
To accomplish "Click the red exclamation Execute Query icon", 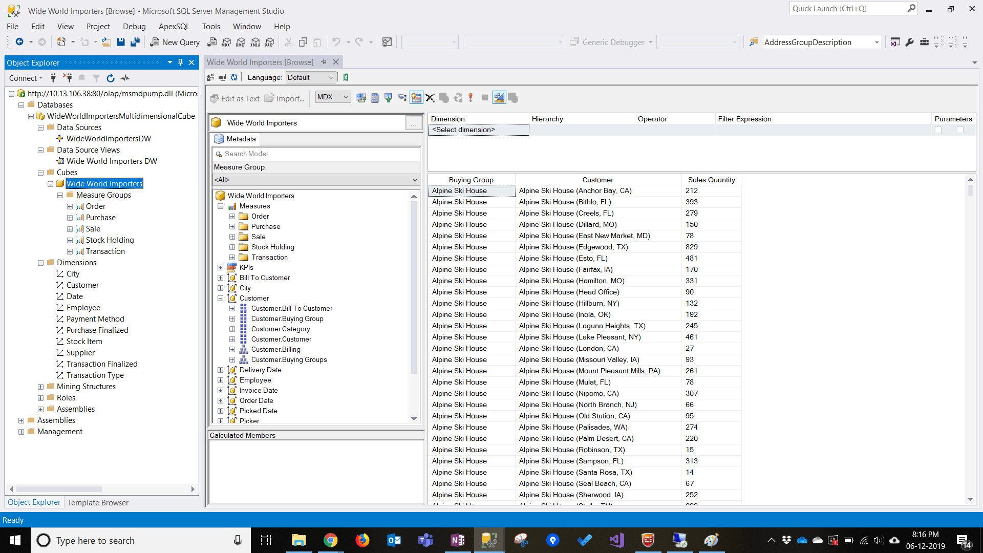I will pyautogui.click(x=471, y=98).
